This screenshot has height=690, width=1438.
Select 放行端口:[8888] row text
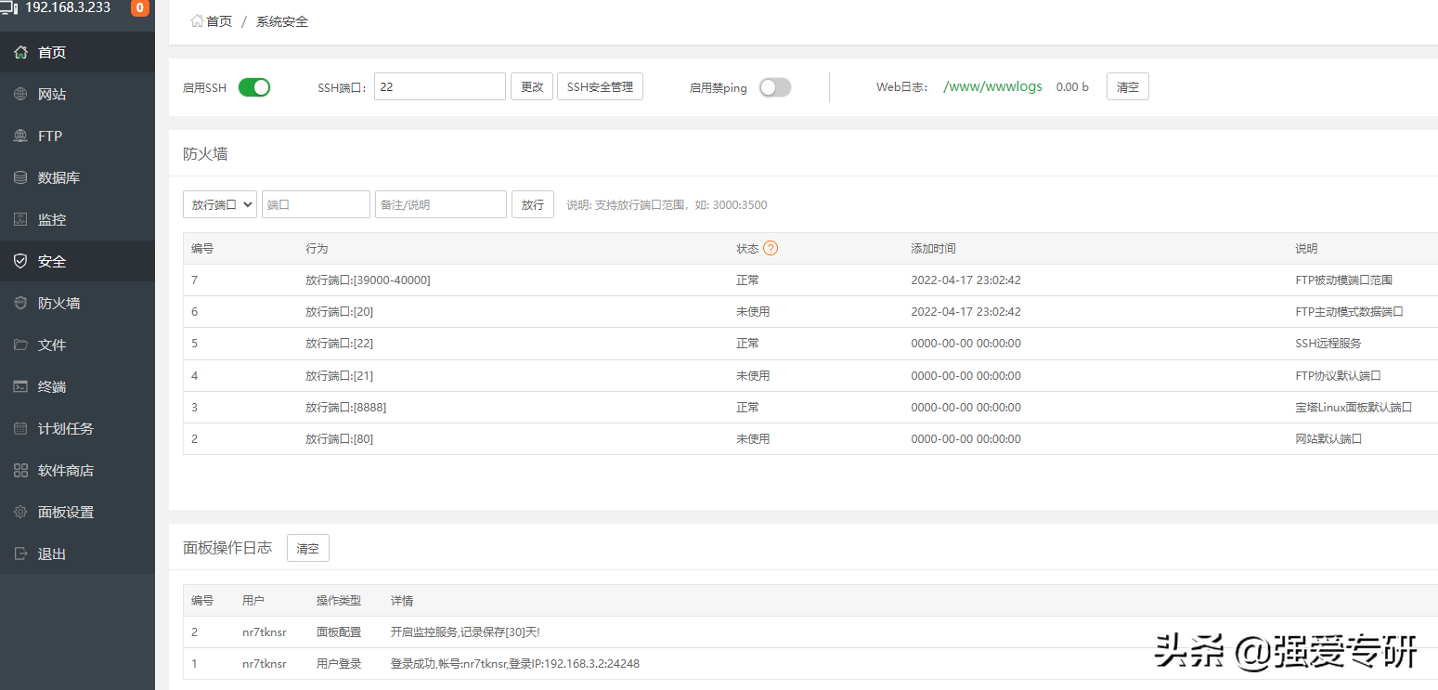tap(345, 407)
